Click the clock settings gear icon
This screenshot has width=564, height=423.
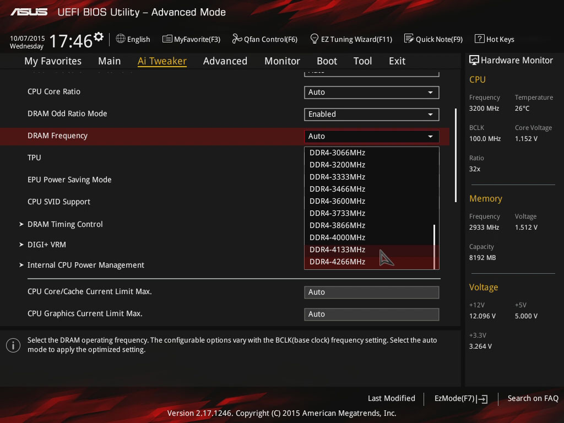pyautogui.click(x=99, y=36)
